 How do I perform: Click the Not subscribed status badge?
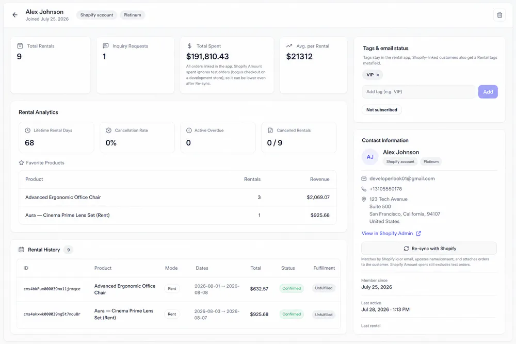tap(382, 110)
